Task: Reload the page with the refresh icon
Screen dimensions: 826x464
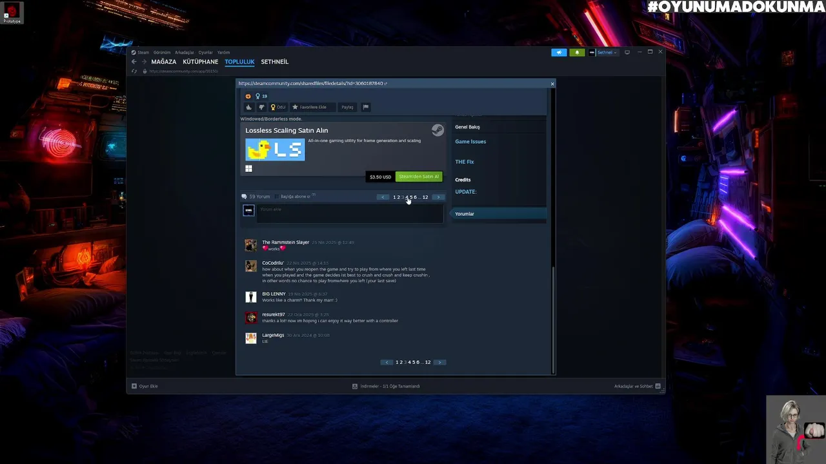Action: pos(134,71)
